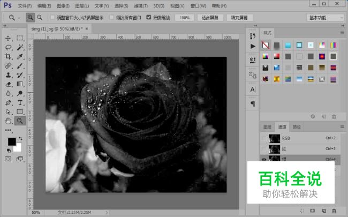Select the Rectangle shape tool

pyautogui.click(x=20, y=112)
